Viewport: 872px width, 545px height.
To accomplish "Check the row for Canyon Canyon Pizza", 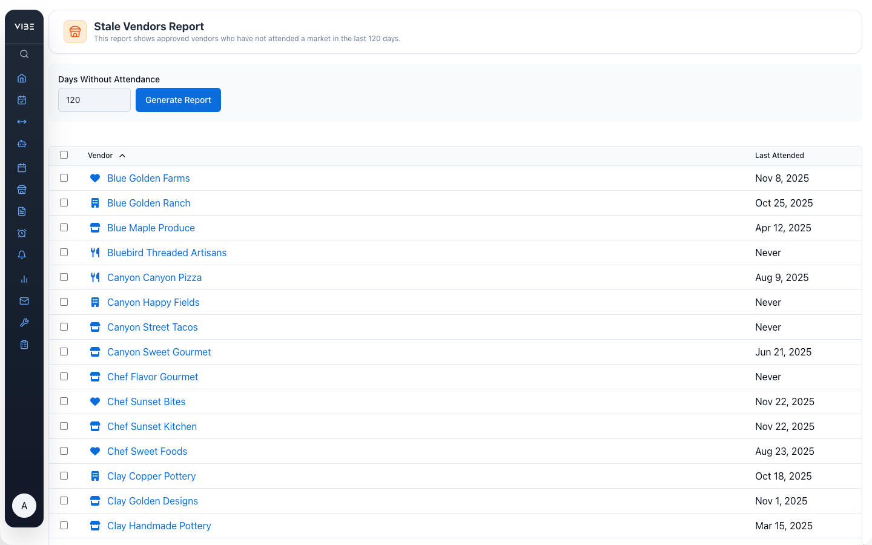I will [64, 277].
